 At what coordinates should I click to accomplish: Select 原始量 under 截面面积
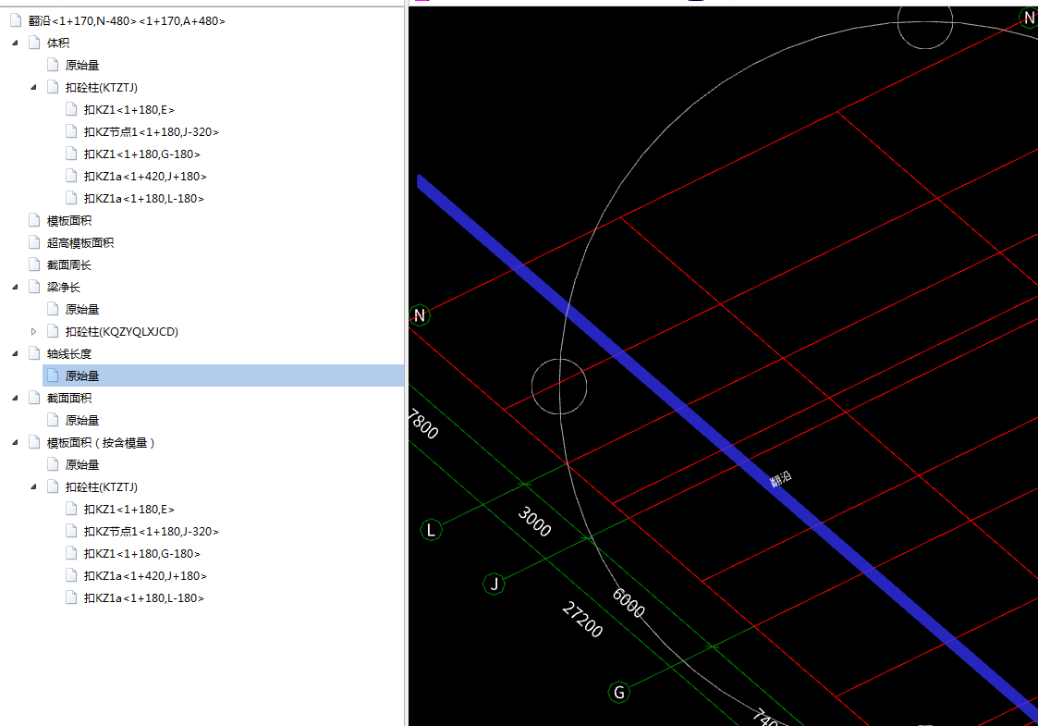click(x=82, y=421)
